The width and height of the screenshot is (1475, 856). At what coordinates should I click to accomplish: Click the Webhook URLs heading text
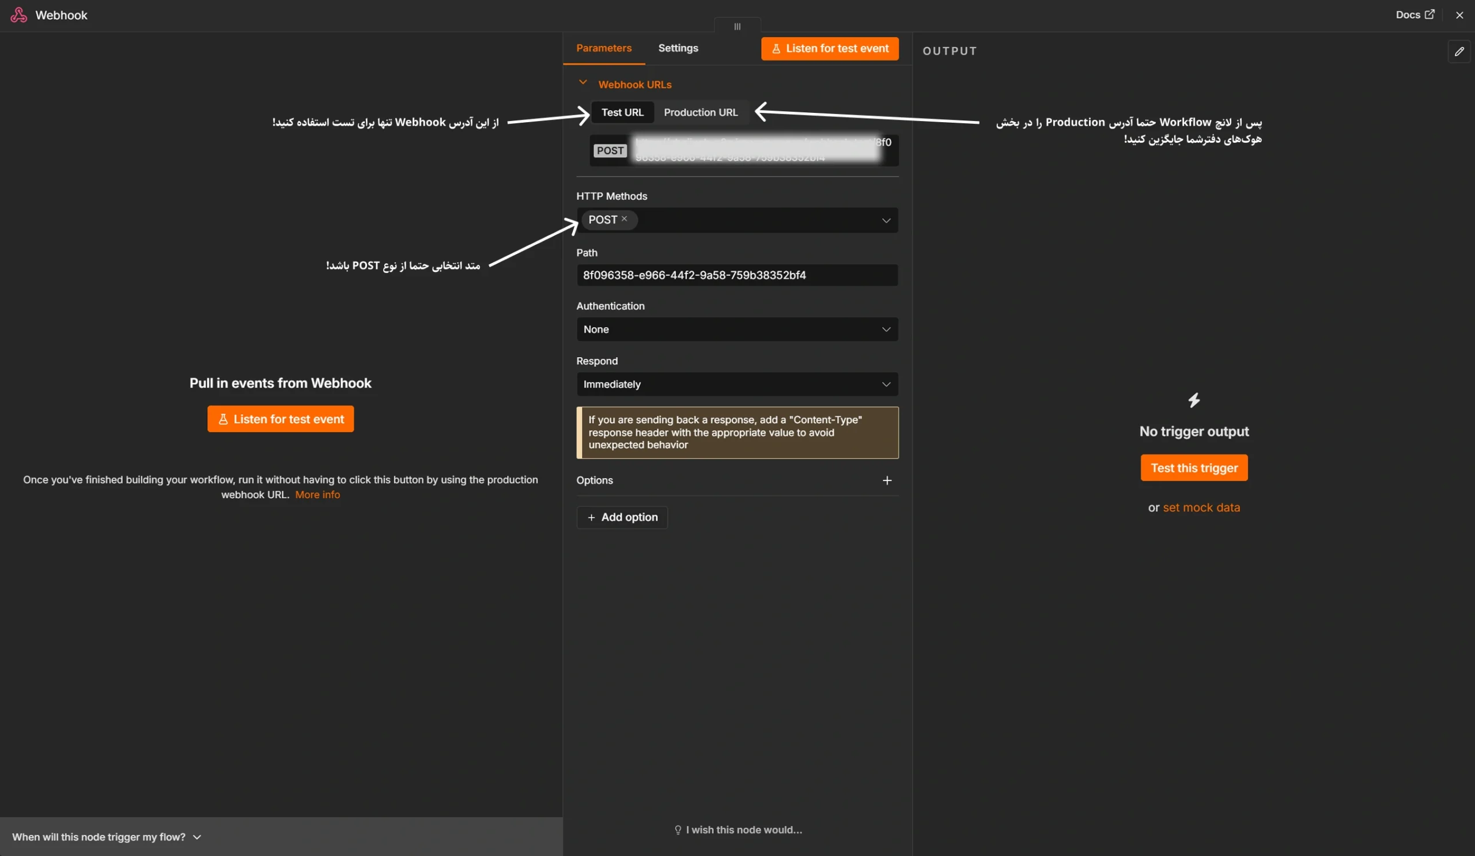click(x=634, y=84)
